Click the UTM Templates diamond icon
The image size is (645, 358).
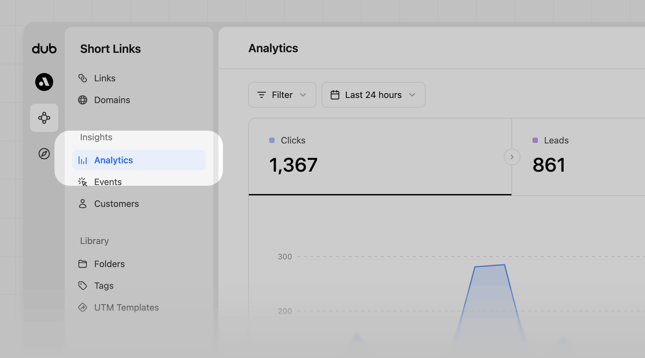(x=83, y=307)
